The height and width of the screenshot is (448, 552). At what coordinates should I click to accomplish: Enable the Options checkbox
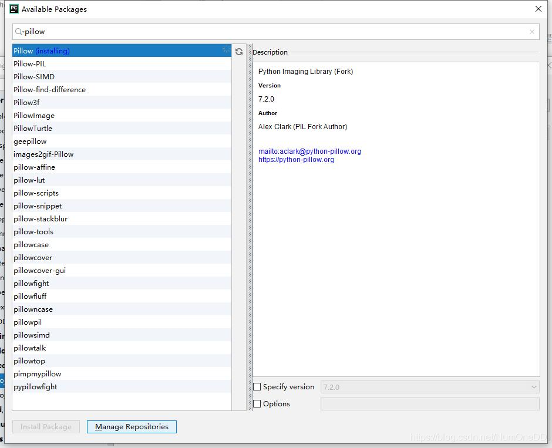(257, 403)
